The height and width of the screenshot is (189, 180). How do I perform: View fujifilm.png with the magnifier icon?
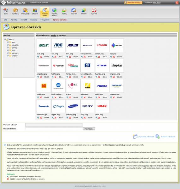click(53, 77)
